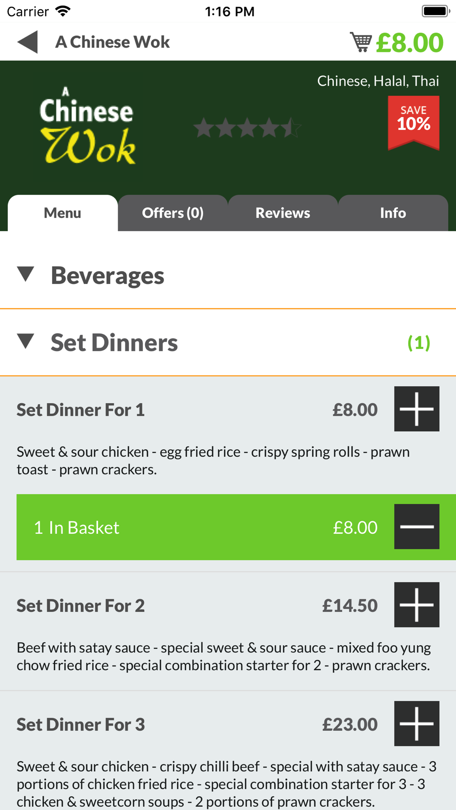The image size is (456, 810).
Task: Add Set Dinner For 2 with plus icon
Action: 417,605
